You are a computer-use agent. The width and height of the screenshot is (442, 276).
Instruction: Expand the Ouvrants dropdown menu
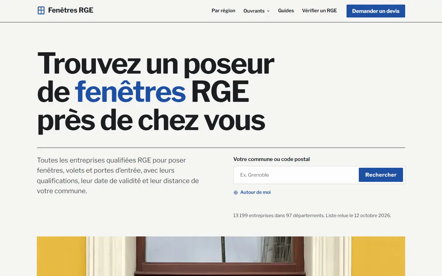point(256,11)
